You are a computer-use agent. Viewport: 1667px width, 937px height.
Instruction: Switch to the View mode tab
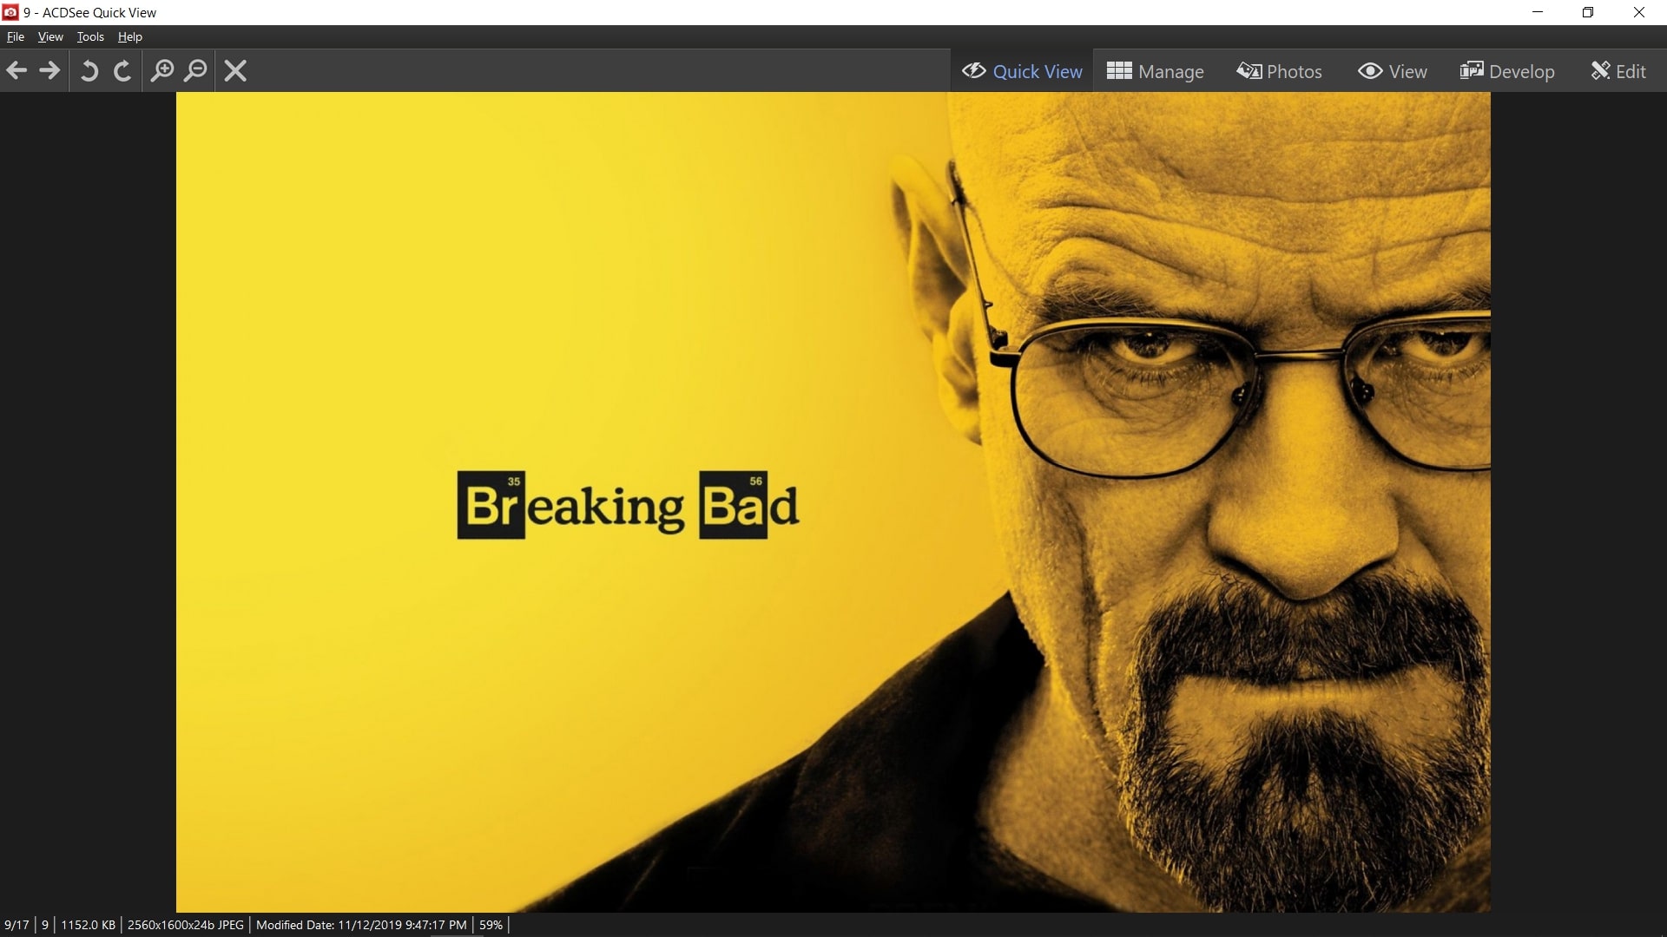coord(1392,71)
